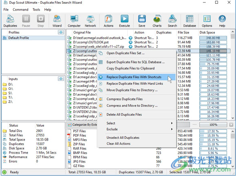
Task: Open the Wizard toolbar icon
Action: 57,21
